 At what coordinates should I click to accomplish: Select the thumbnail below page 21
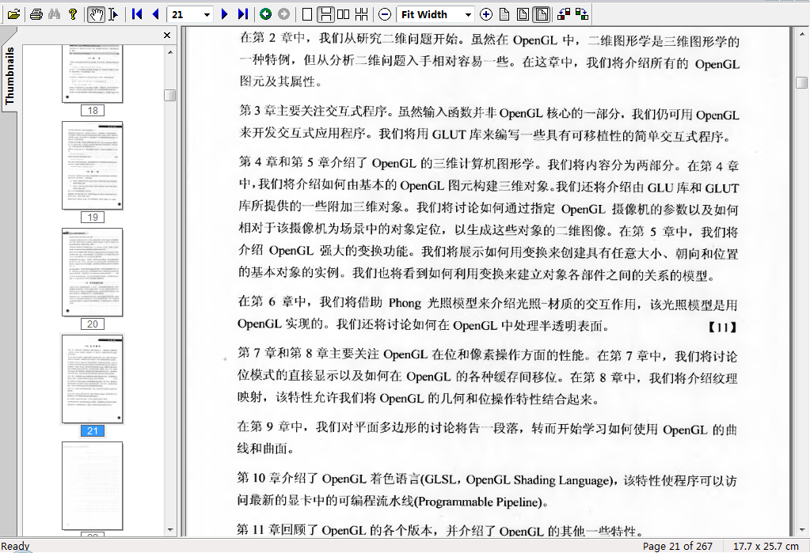tap(93, 486)
